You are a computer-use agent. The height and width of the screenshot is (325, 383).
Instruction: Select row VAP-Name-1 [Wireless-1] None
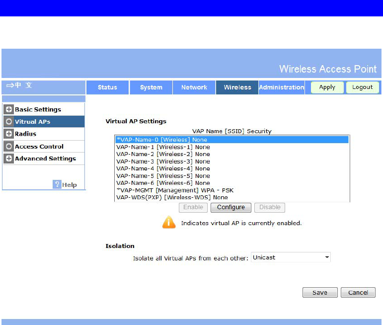click(232, 147)
